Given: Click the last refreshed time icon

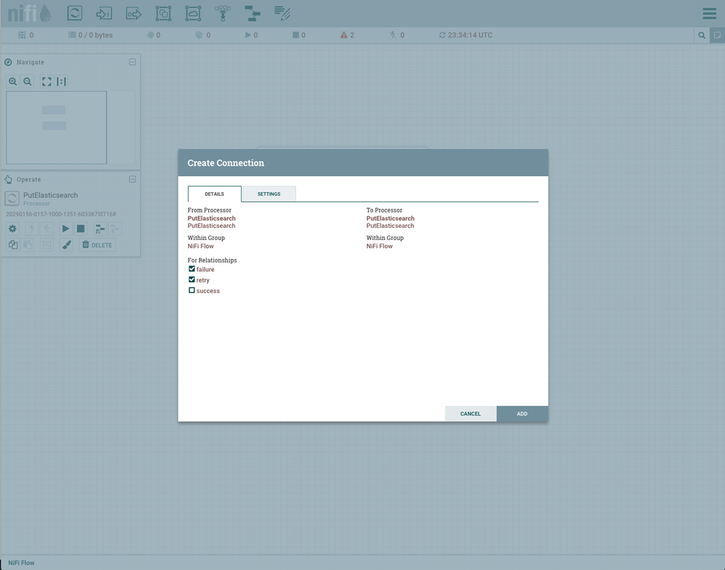Looking at the screenshot, I should [x=442, y=35].
